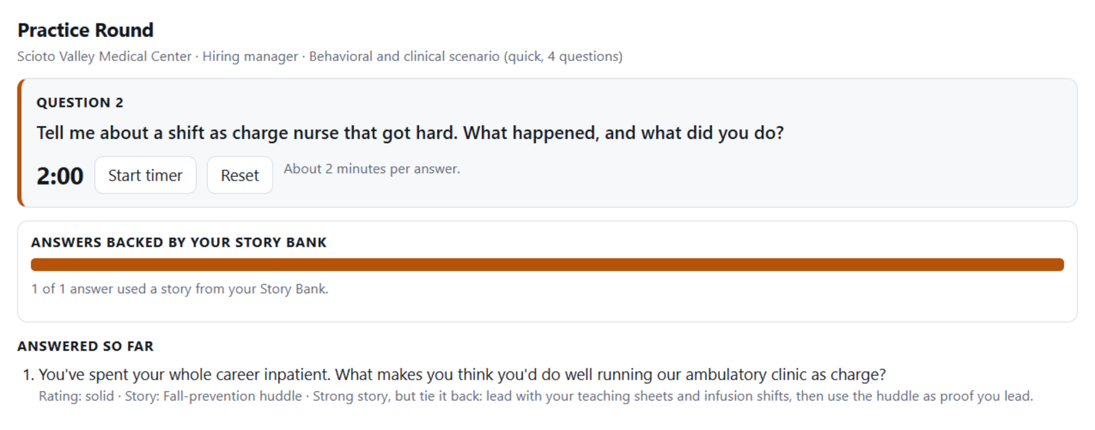1095x430 pixels.
Task: Click the Behavioral and clinical scenario text
Action: (404, 56)
